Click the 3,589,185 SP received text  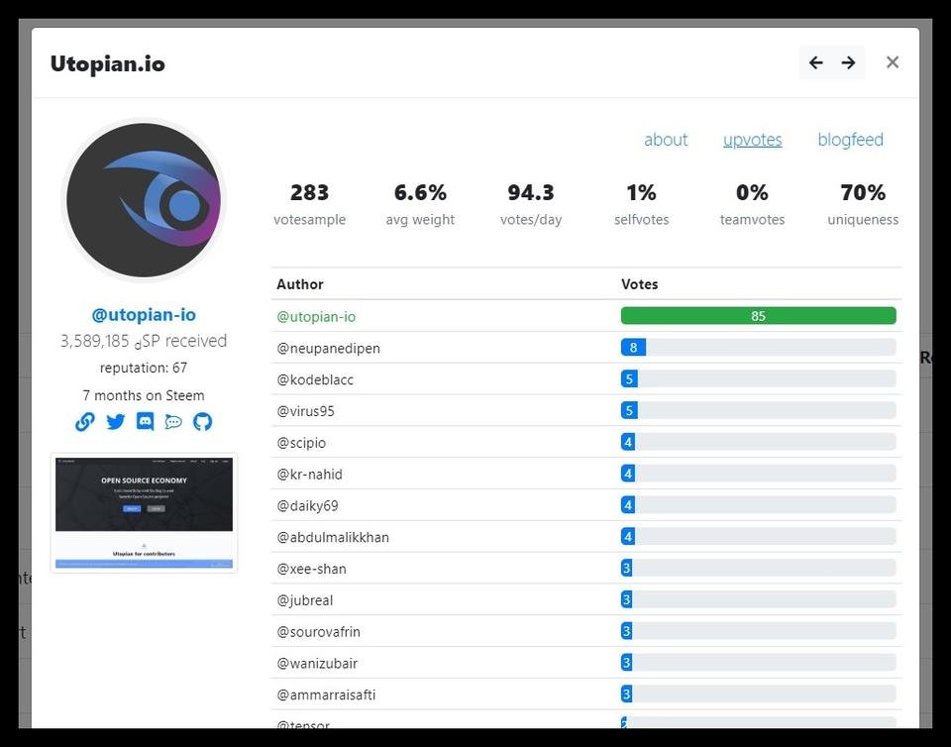(x=144, y=342)
